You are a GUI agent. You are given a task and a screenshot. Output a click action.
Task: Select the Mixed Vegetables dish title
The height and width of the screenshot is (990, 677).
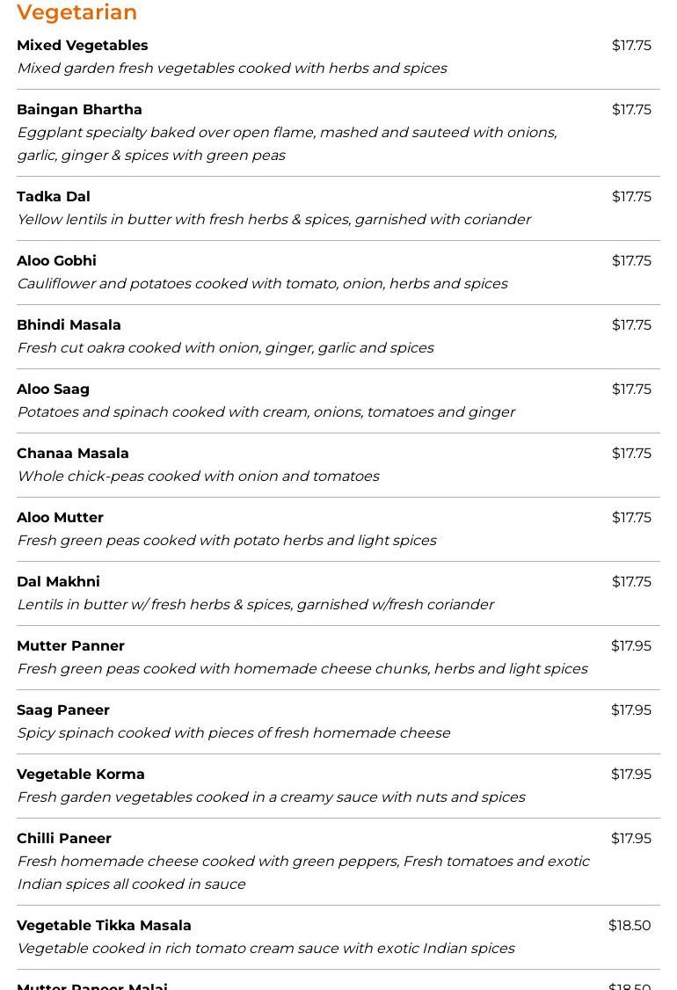click(x=82, y=46)
